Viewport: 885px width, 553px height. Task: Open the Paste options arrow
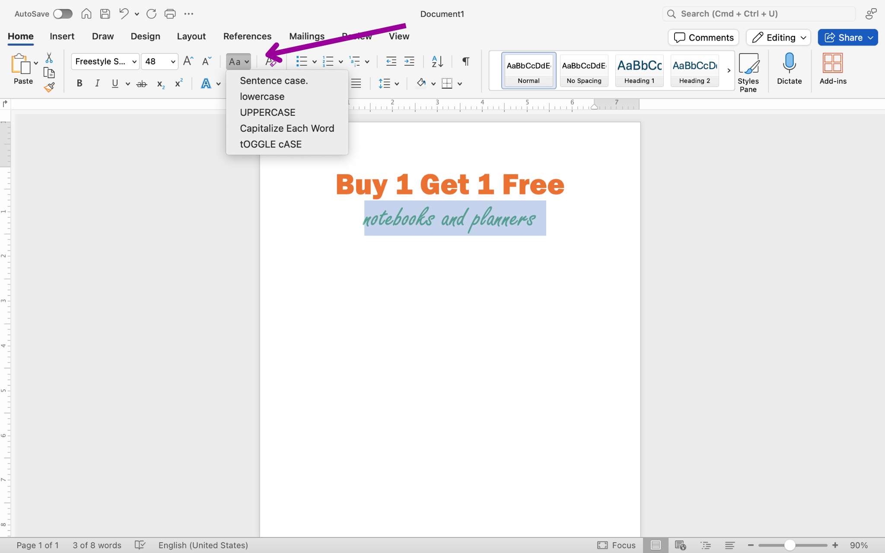click(36, 63)
